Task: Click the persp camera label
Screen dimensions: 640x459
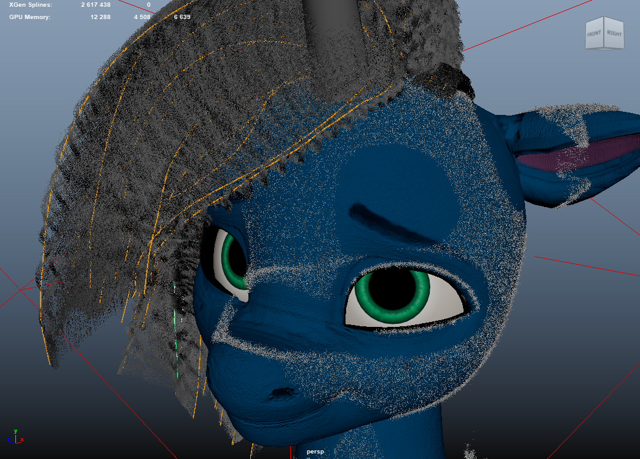Action: [x=315, y=452]
